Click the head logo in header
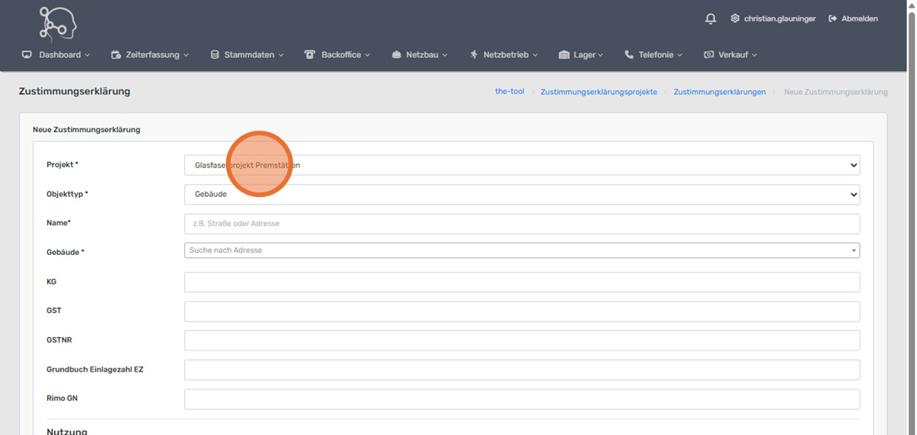 point(58,23)
